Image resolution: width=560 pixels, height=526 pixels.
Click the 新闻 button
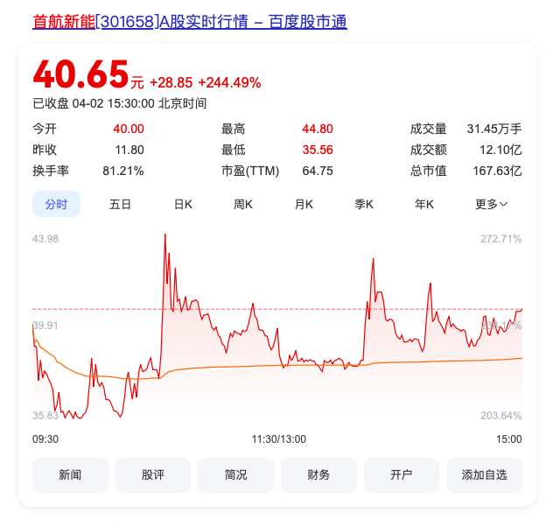(70, 475)
